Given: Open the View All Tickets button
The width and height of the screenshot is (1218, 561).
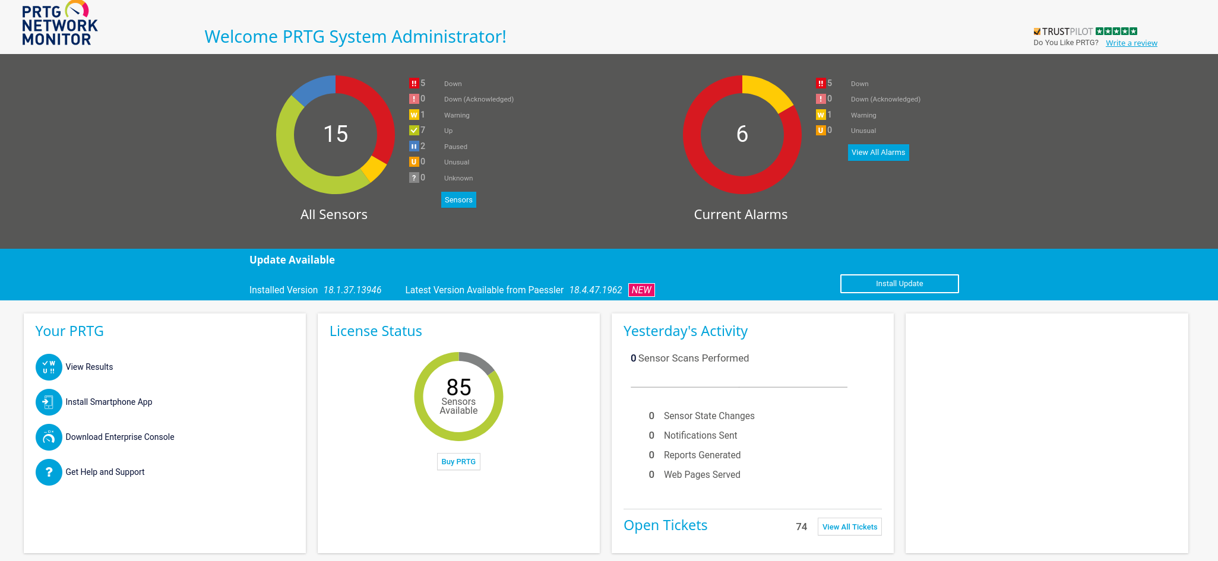Looking at the screenshot, I should pos(850,527).
